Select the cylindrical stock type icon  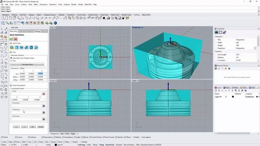coord(17,47)
